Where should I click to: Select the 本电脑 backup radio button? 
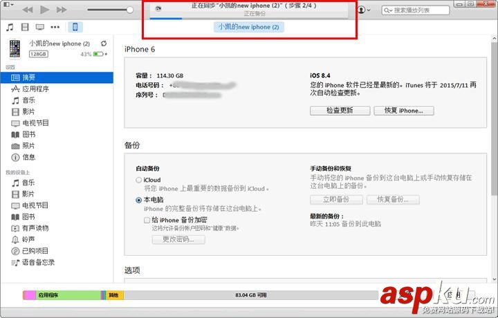[138, 200]
